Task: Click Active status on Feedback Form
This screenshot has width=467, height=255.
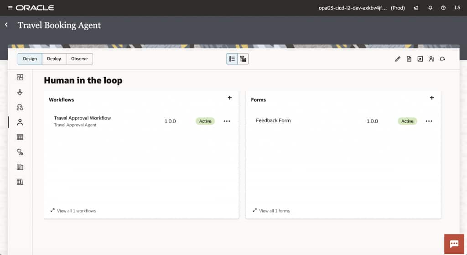Action: [x=407, y=121]
